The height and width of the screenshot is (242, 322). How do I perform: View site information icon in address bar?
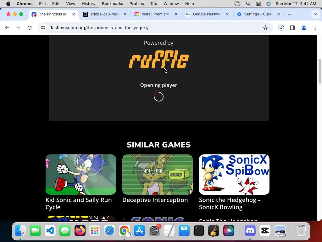(43, 28)
